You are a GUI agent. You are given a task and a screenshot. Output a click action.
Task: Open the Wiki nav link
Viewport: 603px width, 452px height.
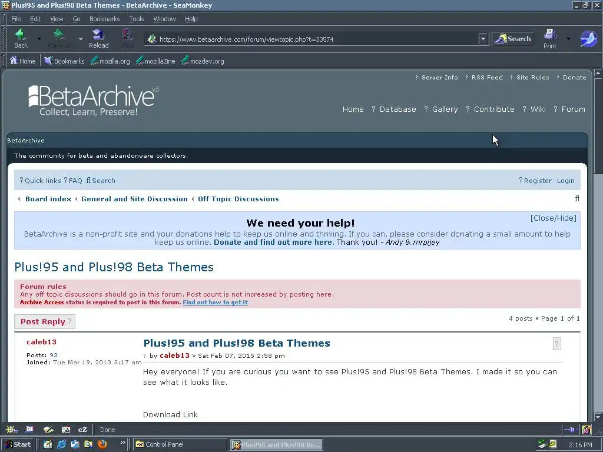click(x=538, y=109)
